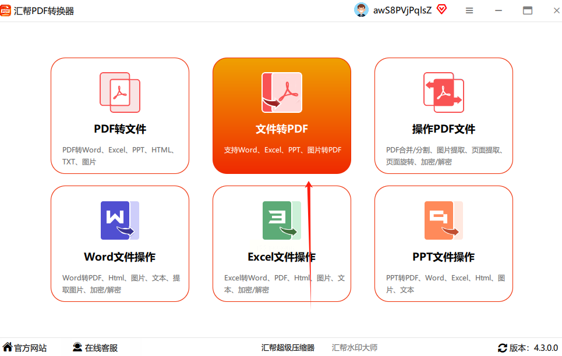562x356 pixels.
Task: Select the Excel文件操作 title
Action: [x=282, y=257]
